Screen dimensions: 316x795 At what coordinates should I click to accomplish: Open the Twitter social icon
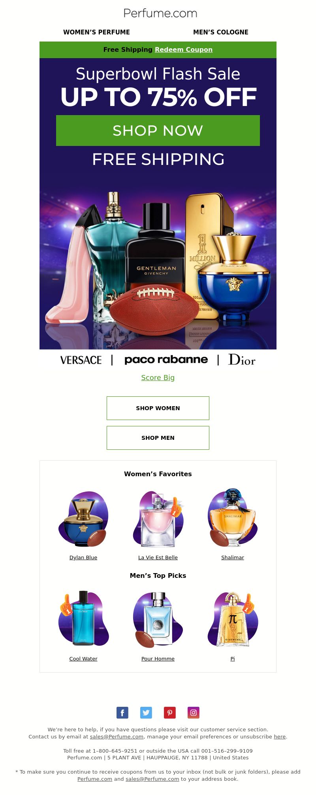146,713
